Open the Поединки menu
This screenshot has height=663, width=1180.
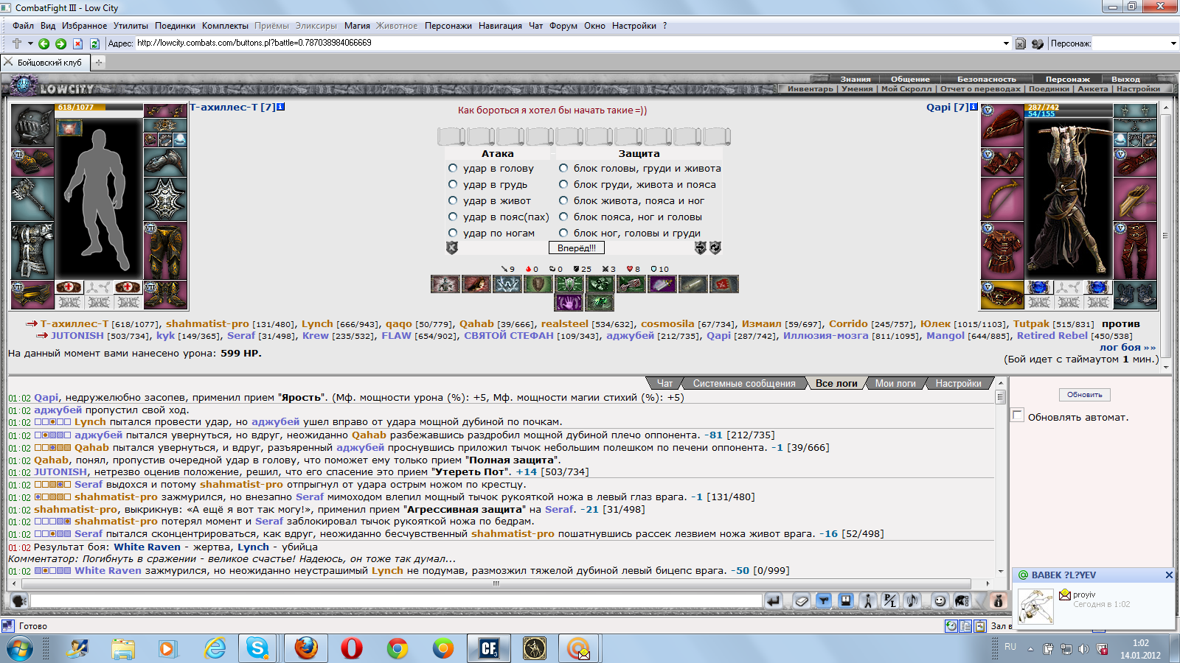176,26
